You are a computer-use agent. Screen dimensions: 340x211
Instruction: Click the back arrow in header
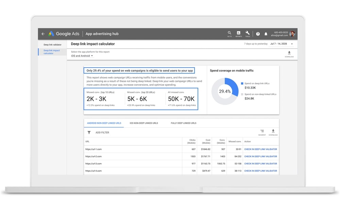[43, 34]
